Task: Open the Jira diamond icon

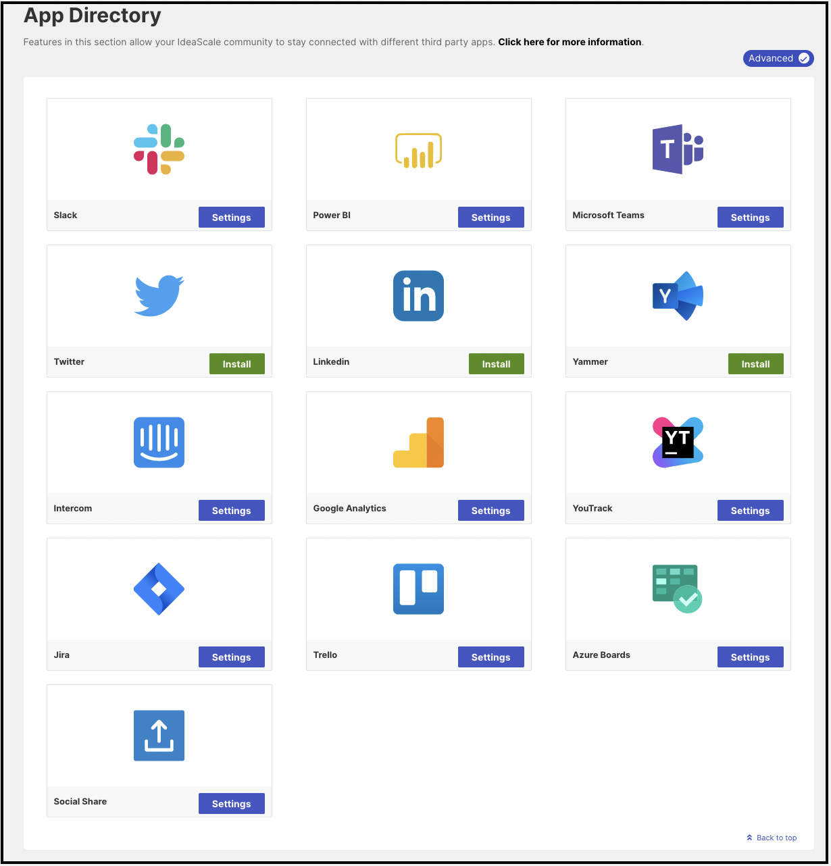Action: point(159,589)
